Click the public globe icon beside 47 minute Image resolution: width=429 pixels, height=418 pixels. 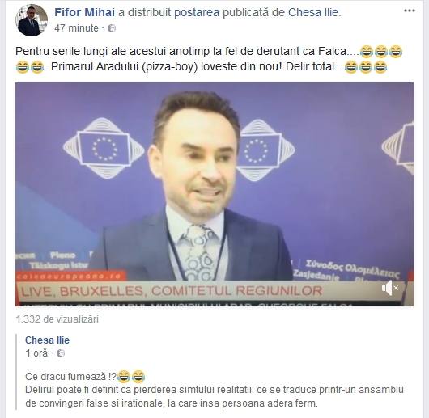point(112,28)
